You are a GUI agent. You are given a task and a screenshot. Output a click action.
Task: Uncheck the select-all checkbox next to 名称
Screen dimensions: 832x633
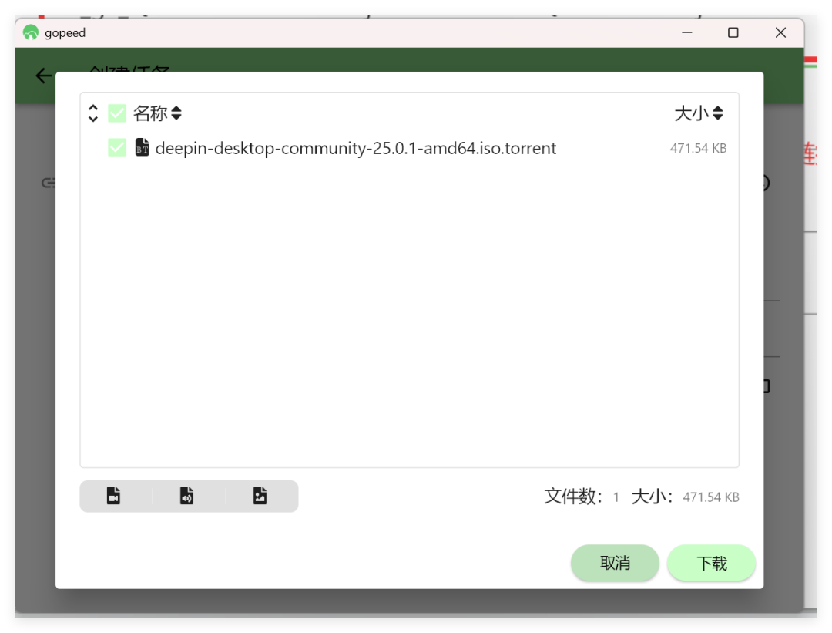pyautogui.click(x=117, y=113)
